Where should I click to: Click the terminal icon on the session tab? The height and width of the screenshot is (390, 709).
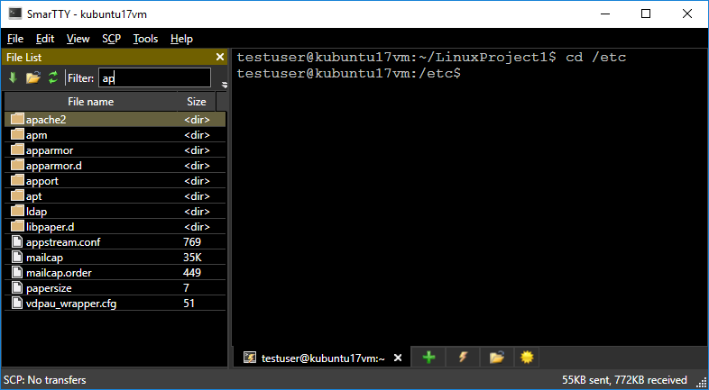pos(250,358)
